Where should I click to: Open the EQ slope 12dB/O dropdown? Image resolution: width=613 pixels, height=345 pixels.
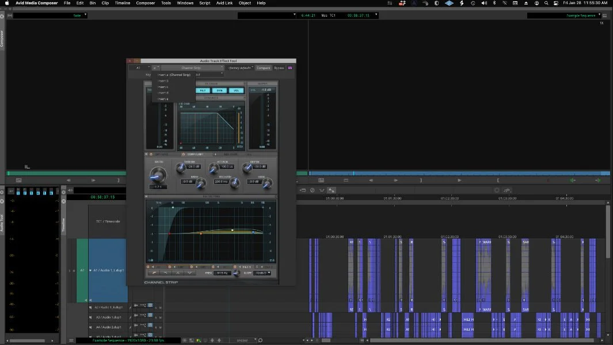[x=262, y=273]
